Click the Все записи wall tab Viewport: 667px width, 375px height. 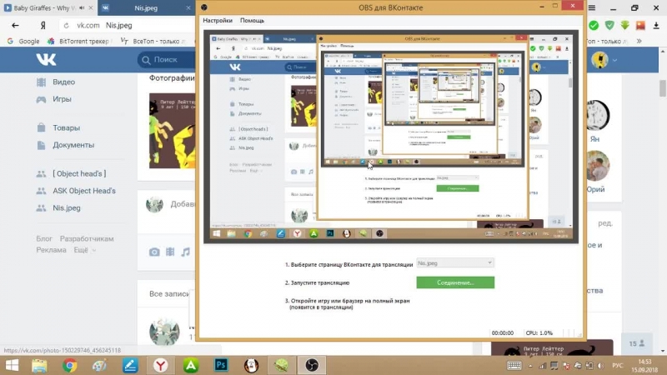[169, 294]
